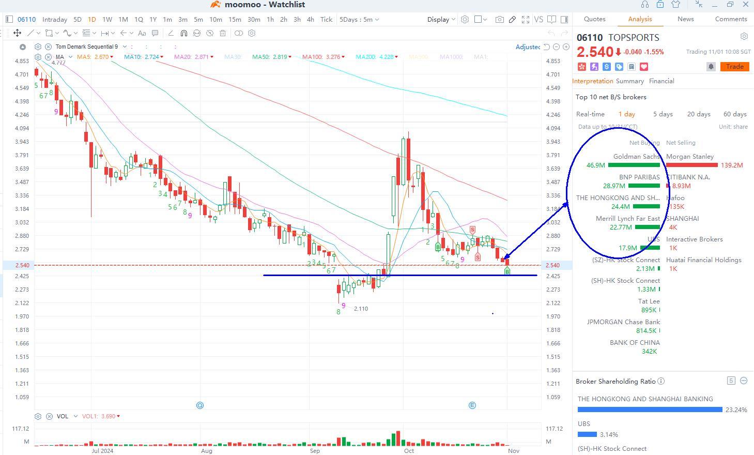This screenshot has height=455, width=754.
Task: Remove the Tom Demark Sequential 9 indicator
Action: [x=48, y=47]
